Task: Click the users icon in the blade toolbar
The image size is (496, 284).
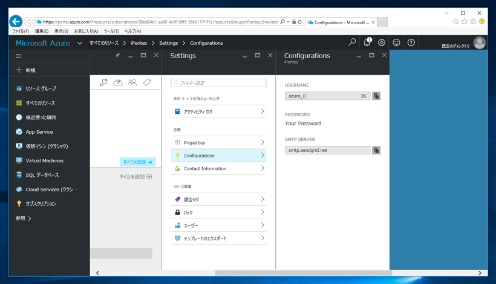Action: (132, 82)
